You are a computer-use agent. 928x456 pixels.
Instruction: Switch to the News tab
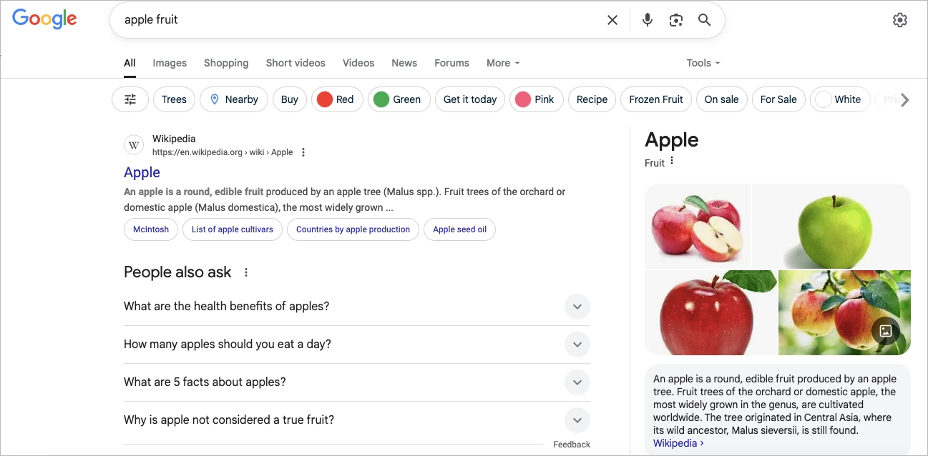coord(404,63)
